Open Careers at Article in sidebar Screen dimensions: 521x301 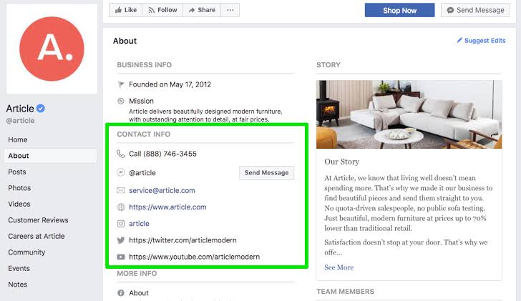(x=36, y=236)
